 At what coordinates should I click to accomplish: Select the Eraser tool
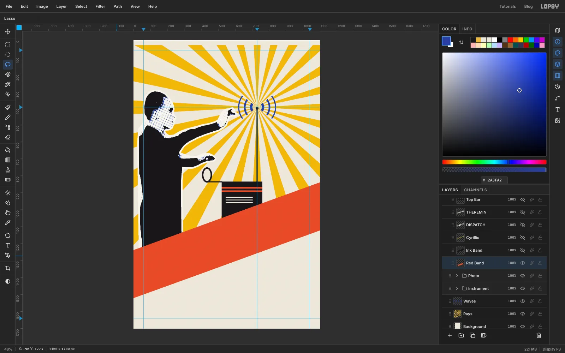8,137
